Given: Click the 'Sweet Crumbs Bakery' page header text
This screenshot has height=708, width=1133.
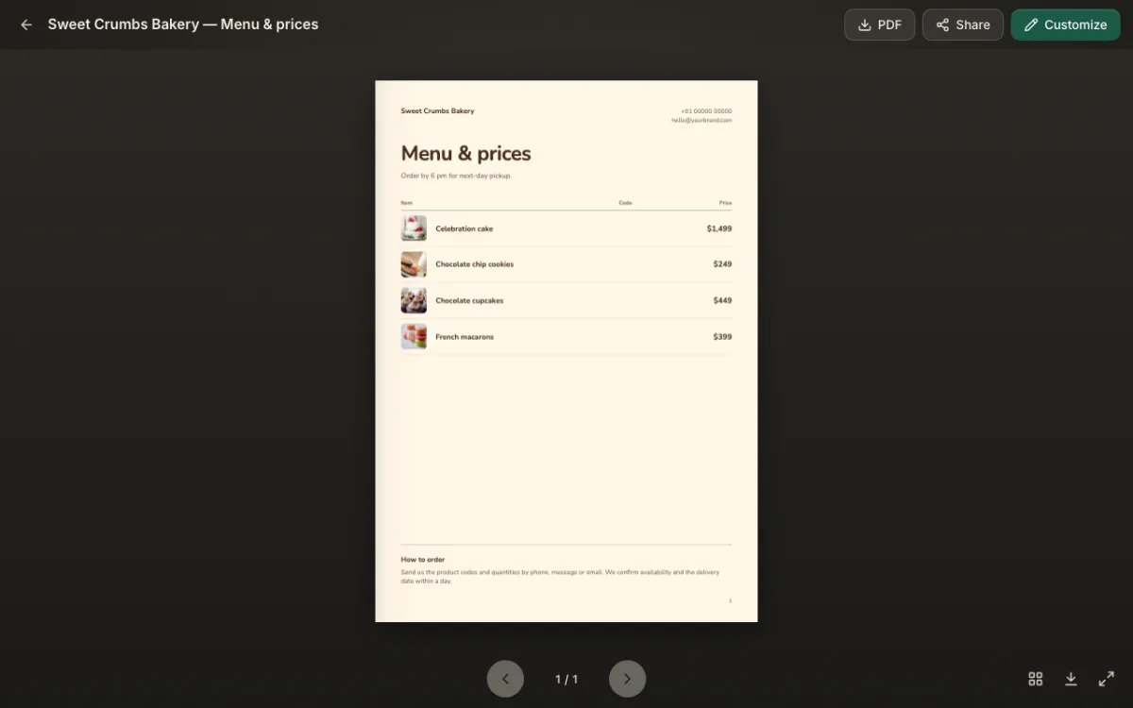Looking at the screenshot, I should pyautogui.click(x=437, y=110).
